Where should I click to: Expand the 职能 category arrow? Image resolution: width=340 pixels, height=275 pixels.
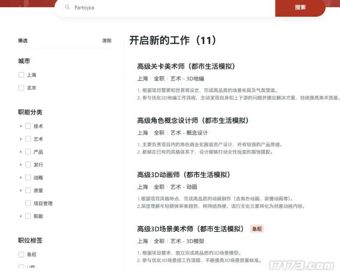[21, 216]
